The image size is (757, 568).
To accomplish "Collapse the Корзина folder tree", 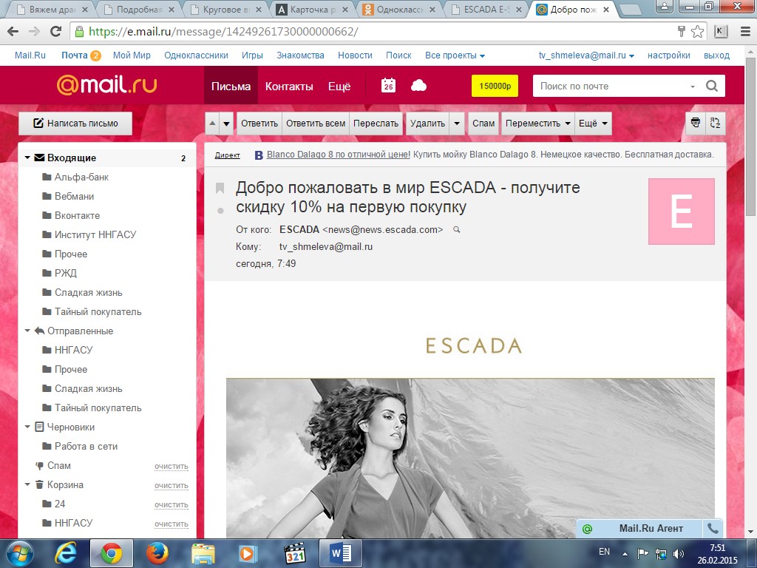I will tap(27, 484).
